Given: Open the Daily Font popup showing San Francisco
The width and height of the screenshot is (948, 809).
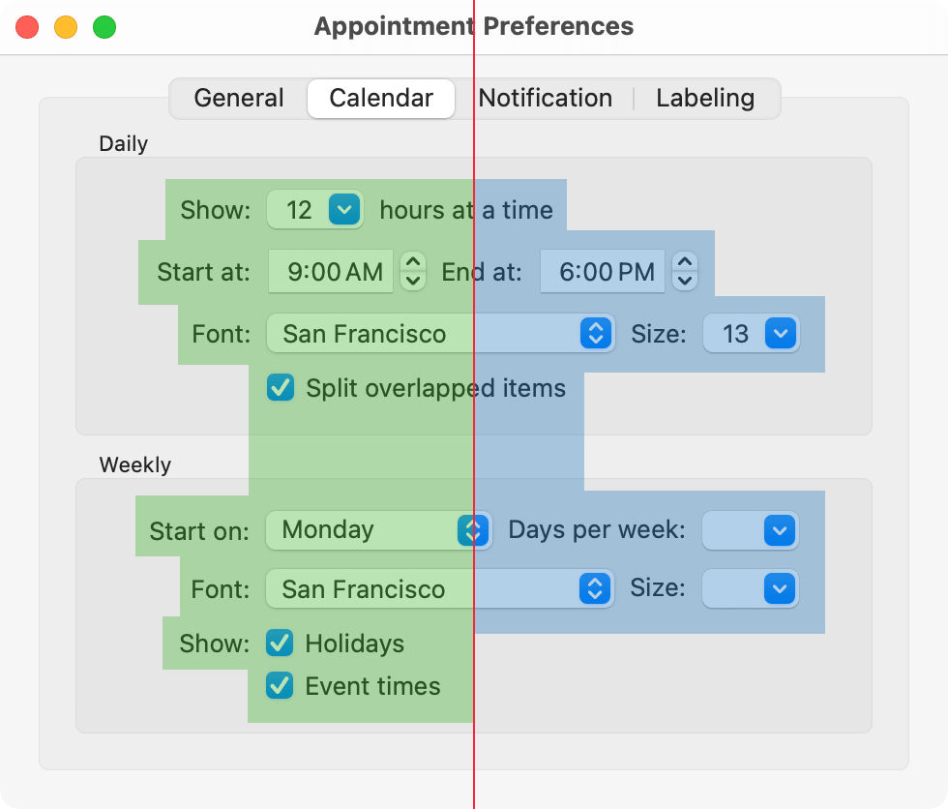Looking at the screenshot, I should pos(440,334).
